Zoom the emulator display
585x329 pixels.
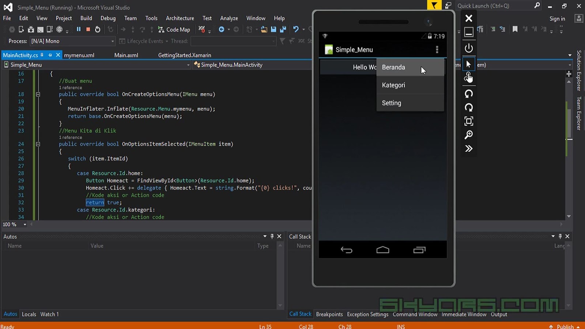pos(469,135)
